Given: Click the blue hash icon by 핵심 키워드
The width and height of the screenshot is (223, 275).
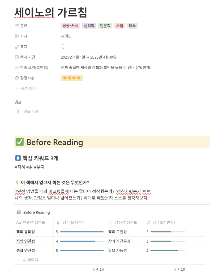Looking at the screenshot, I should (18, 158).
